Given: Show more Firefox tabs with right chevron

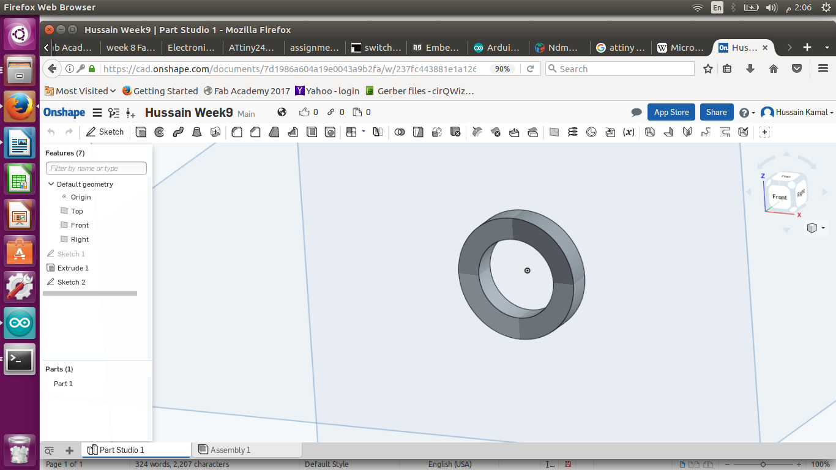Looking at the screenshot, I should (x=789, y=47).
